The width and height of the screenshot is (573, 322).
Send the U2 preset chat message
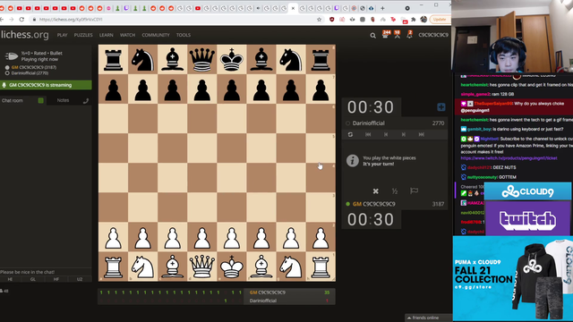80,279
